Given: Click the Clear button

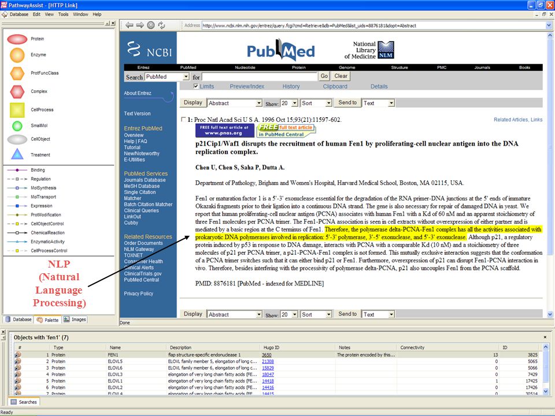Looking at the screenshot, I should [341, 76].
